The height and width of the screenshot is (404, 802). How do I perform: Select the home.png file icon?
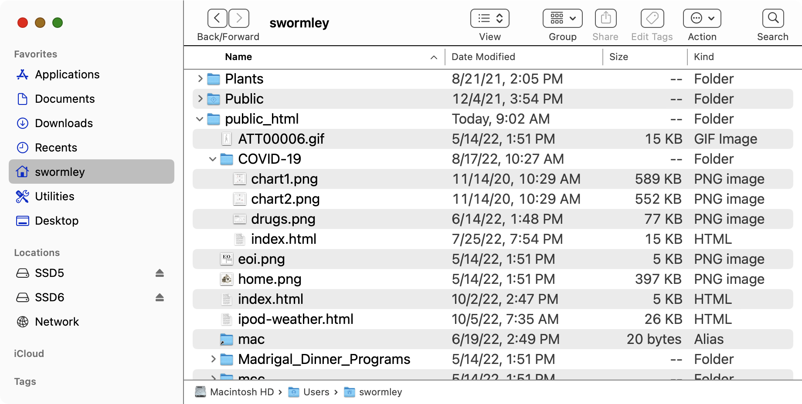(x=227, y=279)
